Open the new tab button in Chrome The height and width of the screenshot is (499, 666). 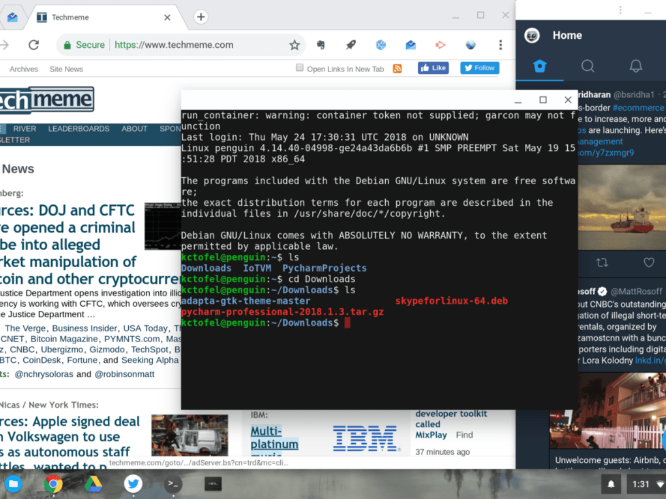pos(201,17)
